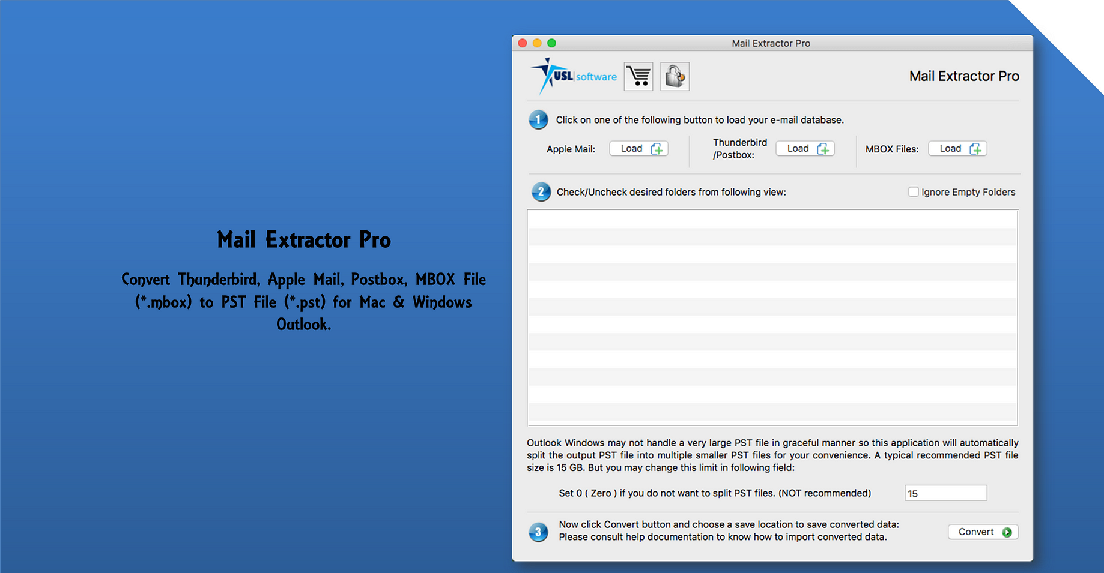This screenshot has width=1104, height=573.
Task: Click 'Check/Uncheck desired folders' instruction text
Action: (671, 192)
